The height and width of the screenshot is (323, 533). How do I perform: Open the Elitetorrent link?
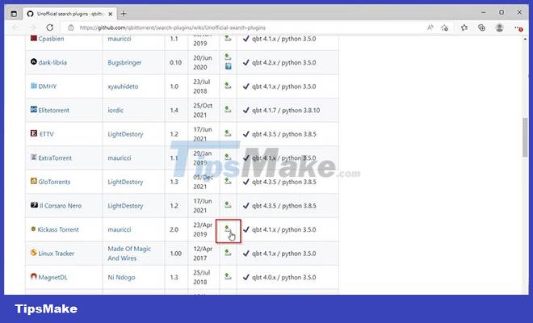pos(54,110)
